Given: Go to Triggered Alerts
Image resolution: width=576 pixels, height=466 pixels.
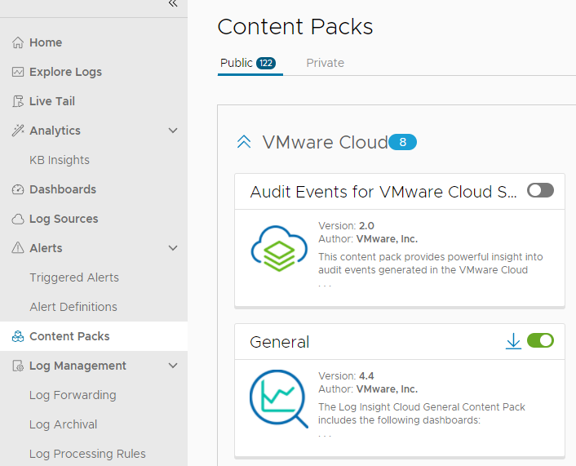Looking at the screenshot, I should tap(74, 277).
